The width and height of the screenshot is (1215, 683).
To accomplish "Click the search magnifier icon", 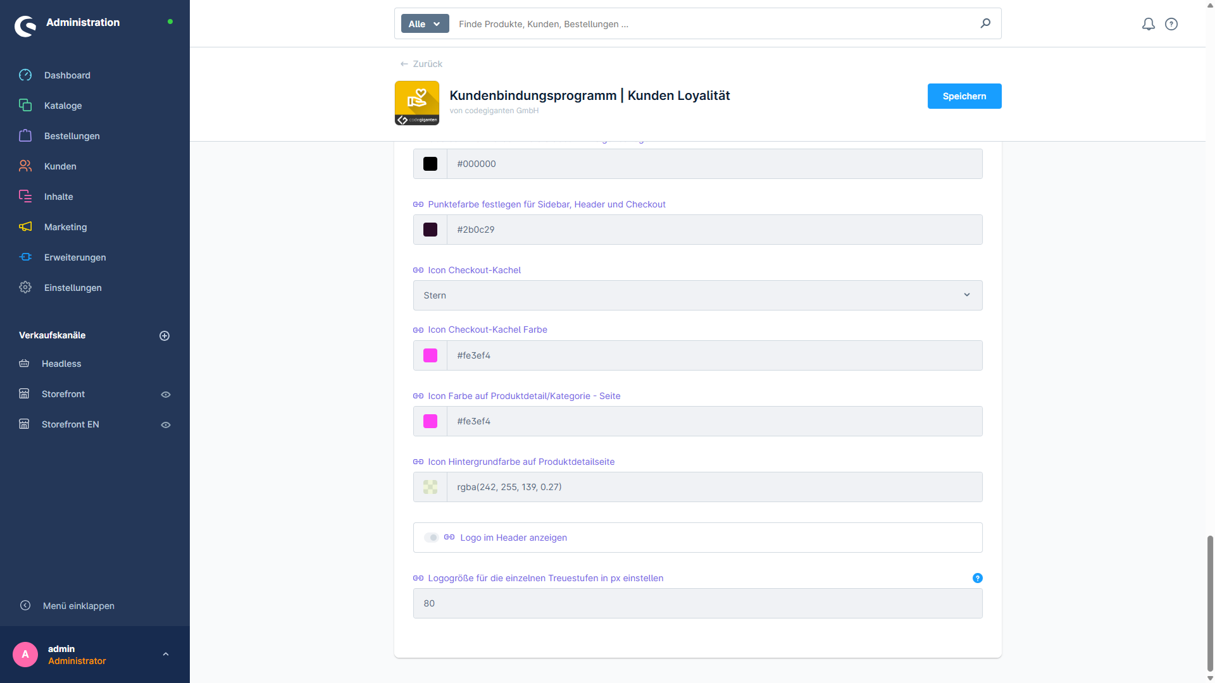I will click(985, 23).
